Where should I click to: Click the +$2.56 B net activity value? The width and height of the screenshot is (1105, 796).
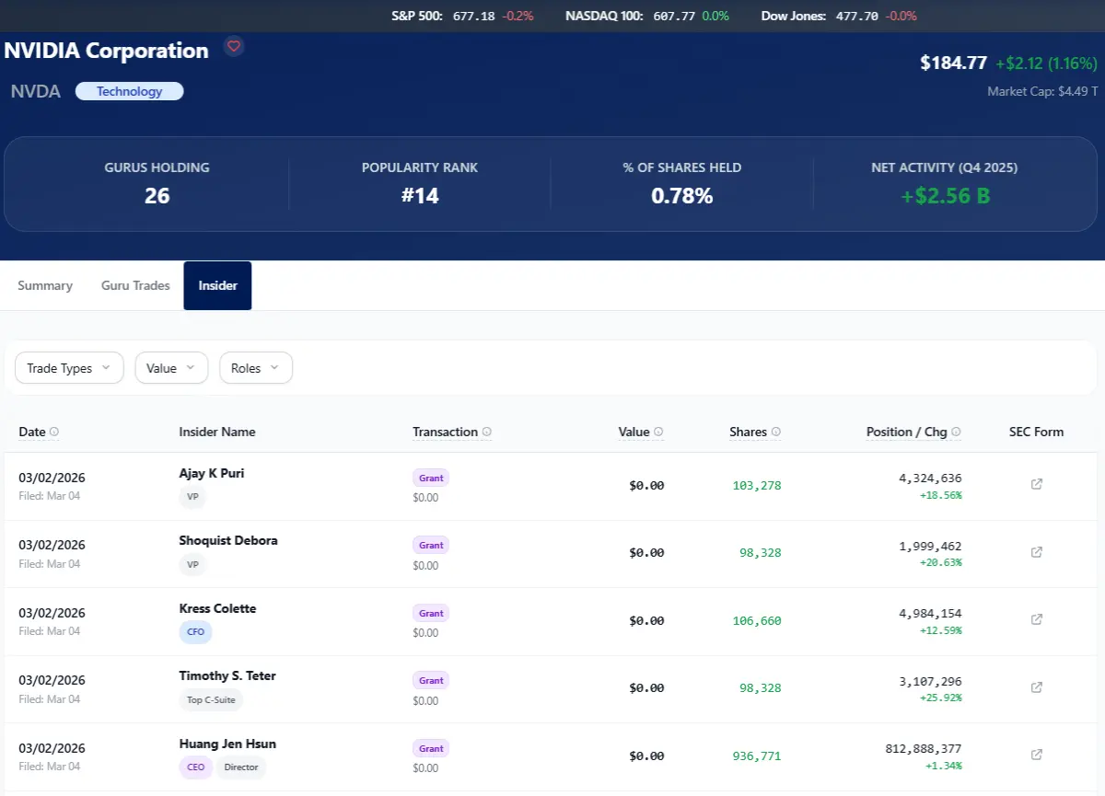[945, 195]
